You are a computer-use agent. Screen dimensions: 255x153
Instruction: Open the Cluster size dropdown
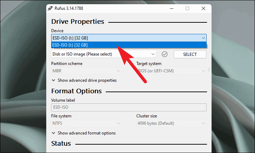(171, 123)
